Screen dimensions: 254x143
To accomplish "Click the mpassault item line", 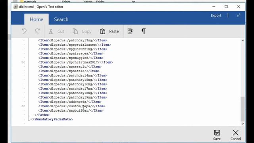I will (70, 67).
